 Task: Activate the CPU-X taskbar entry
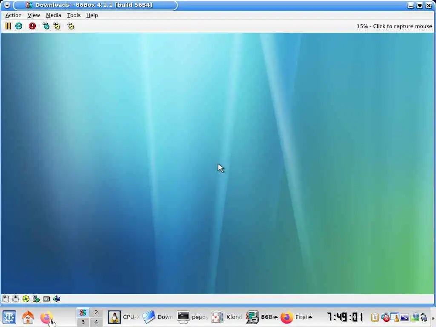coord(124,317)
